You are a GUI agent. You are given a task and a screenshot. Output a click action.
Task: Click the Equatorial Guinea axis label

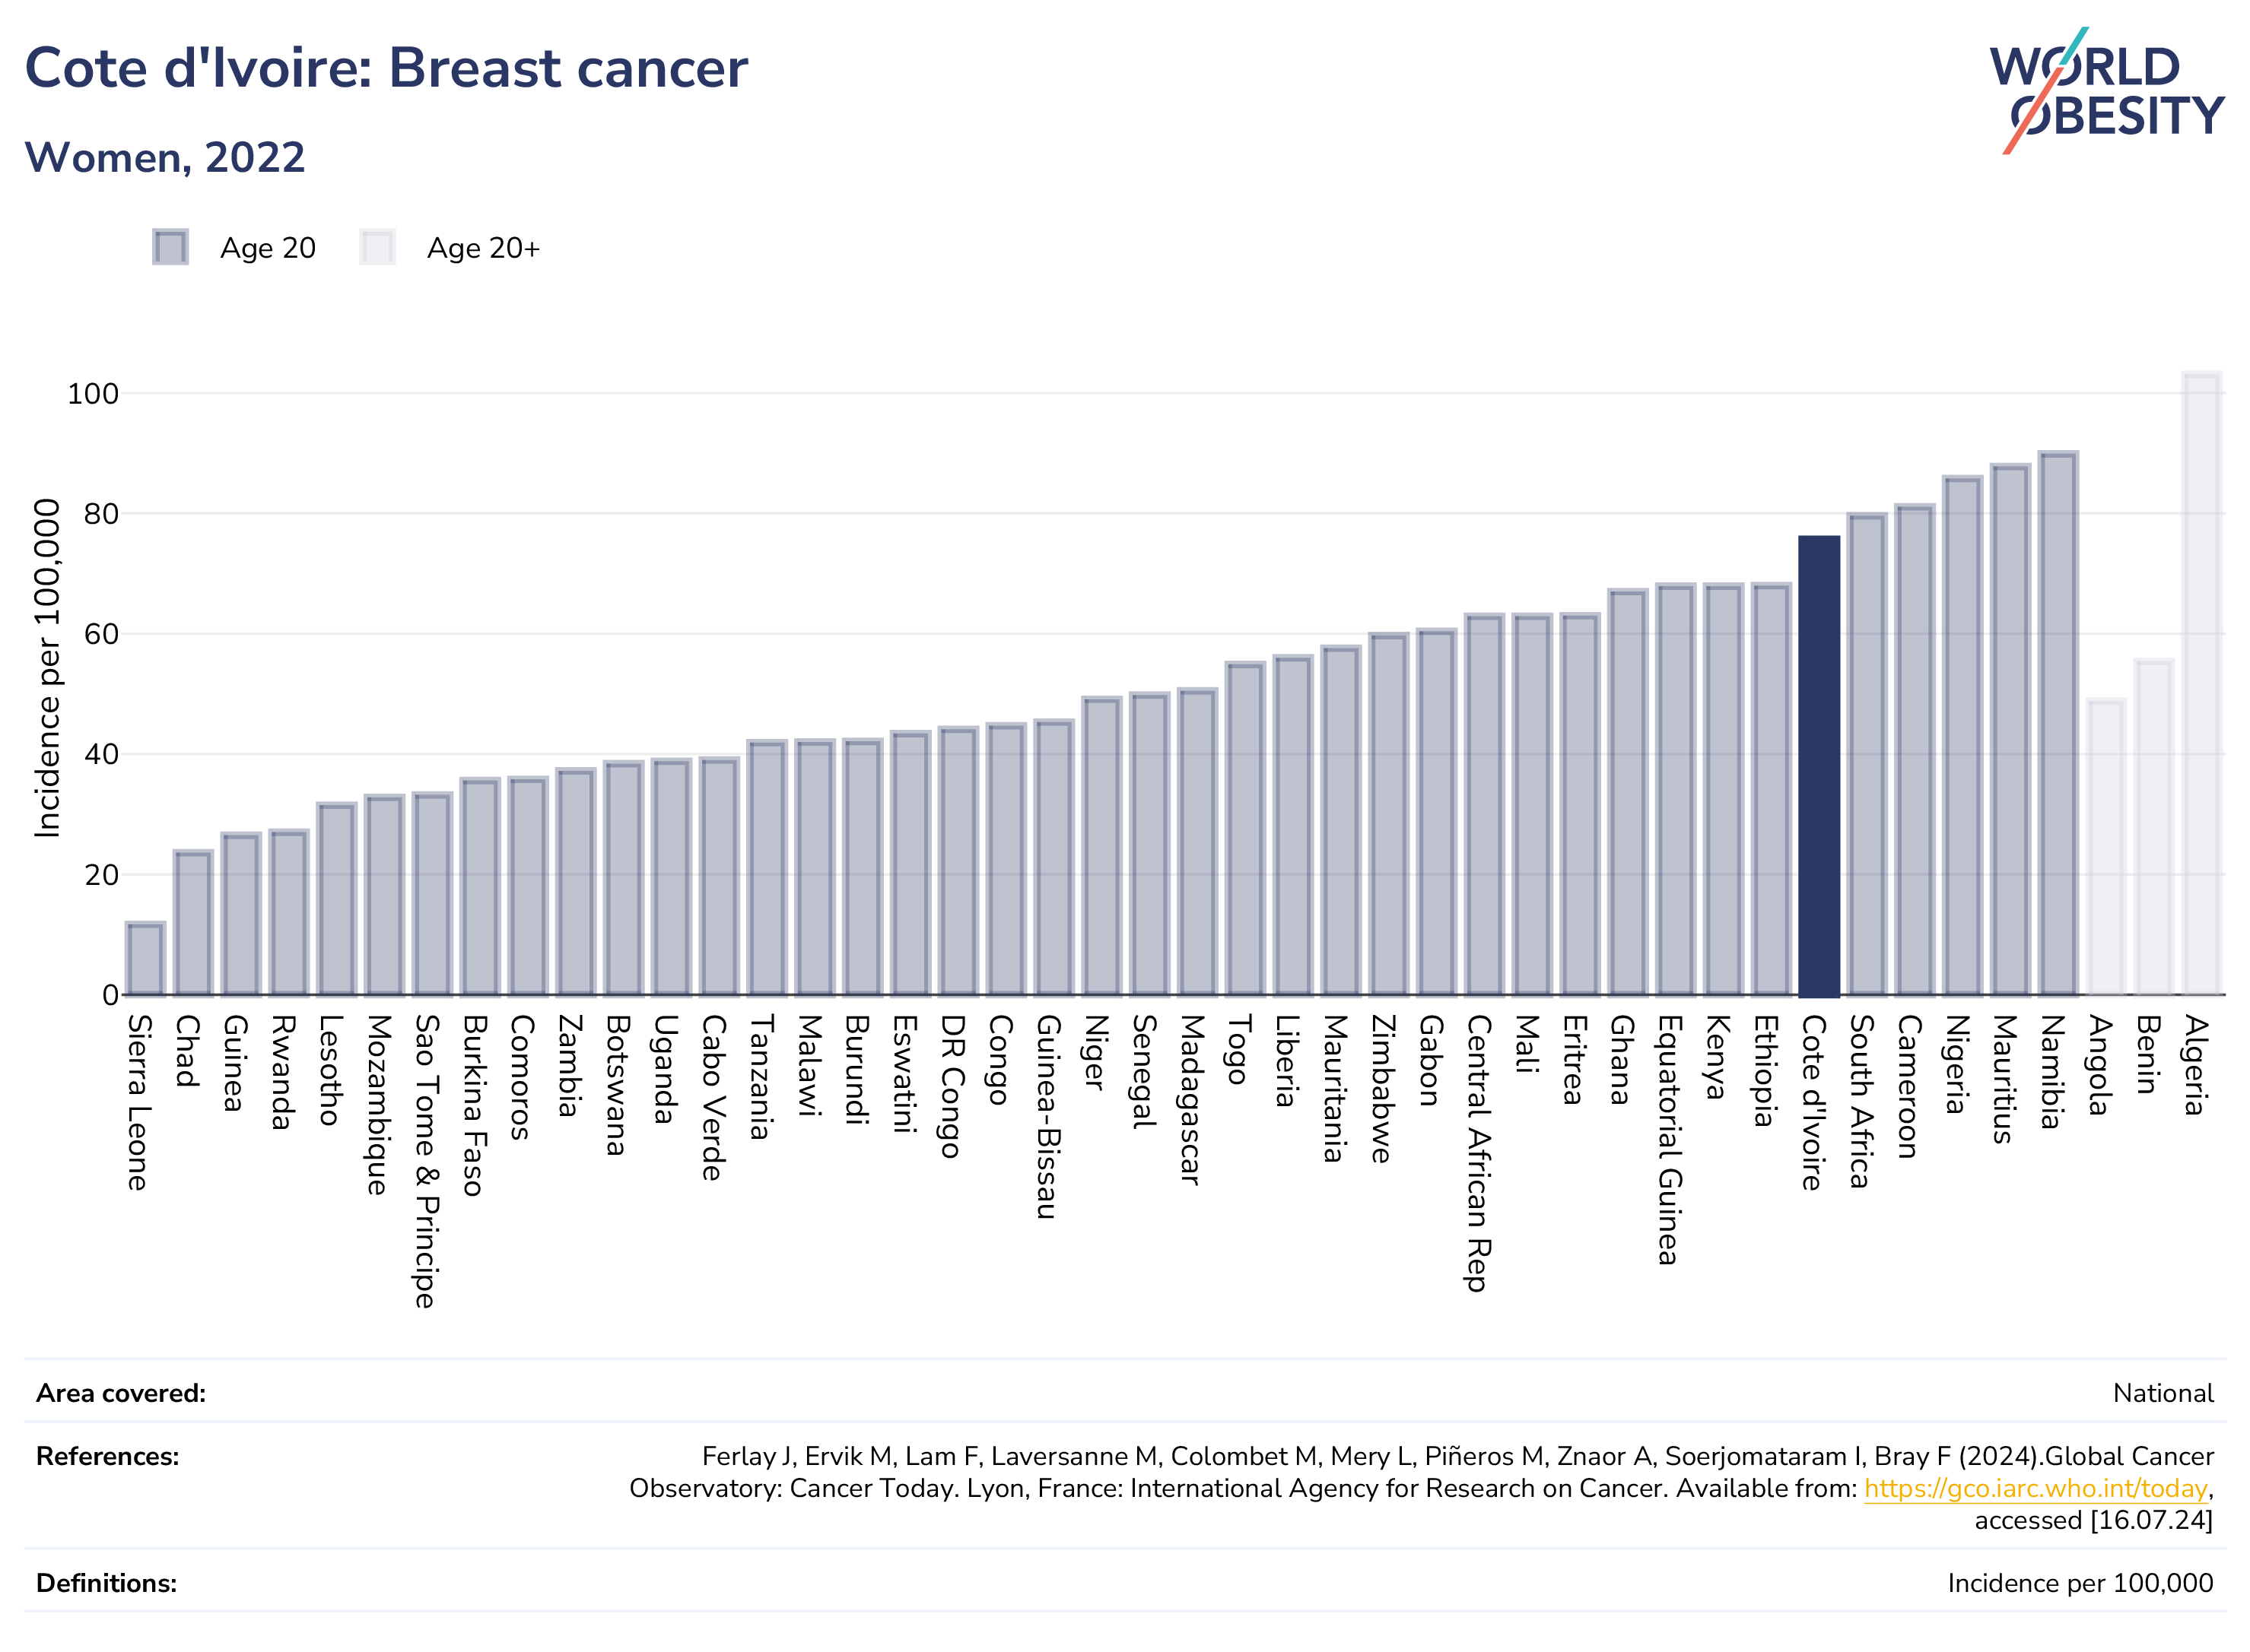(1669, 1140)
